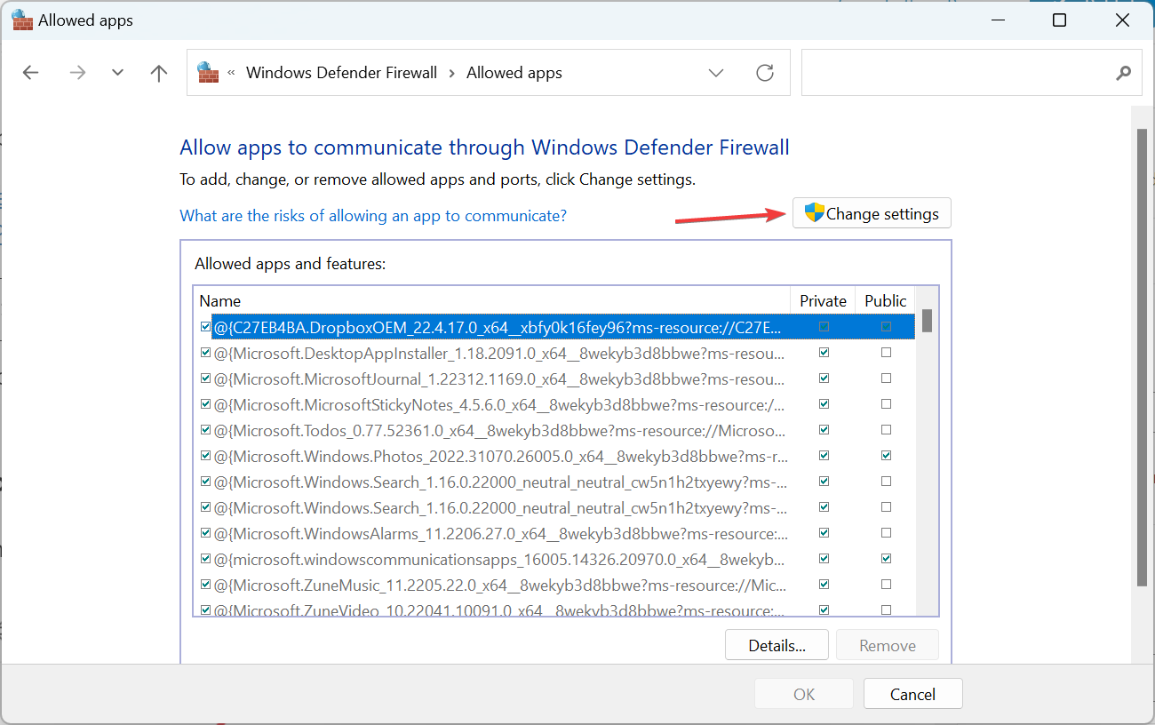
Task: Click the window's vertical scrollbar thumb
Action: [x=1142, y=357]
